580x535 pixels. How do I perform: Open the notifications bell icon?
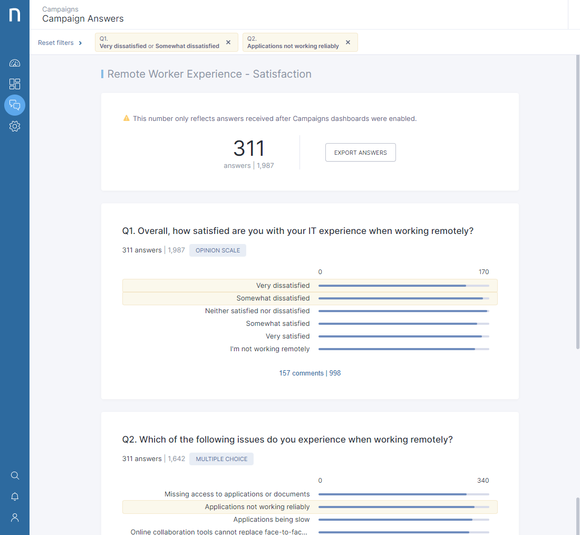(x=15, y=496)
